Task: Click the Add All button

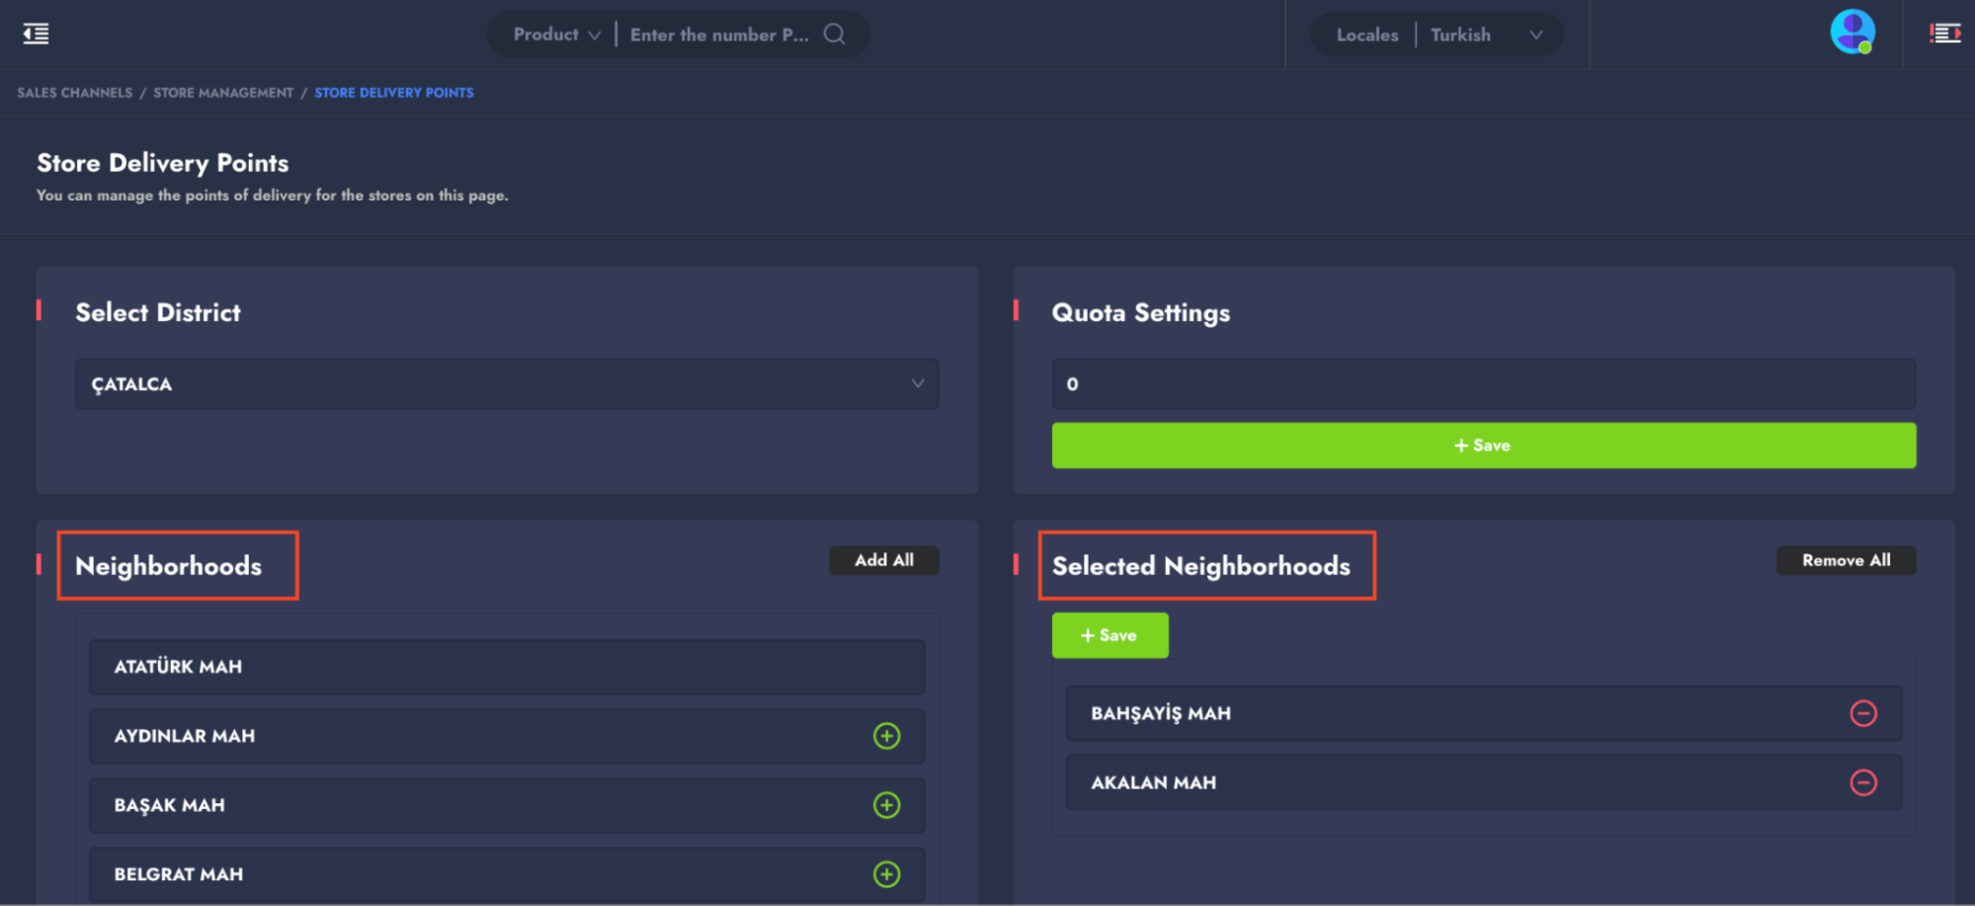Action: pos(883,560)
